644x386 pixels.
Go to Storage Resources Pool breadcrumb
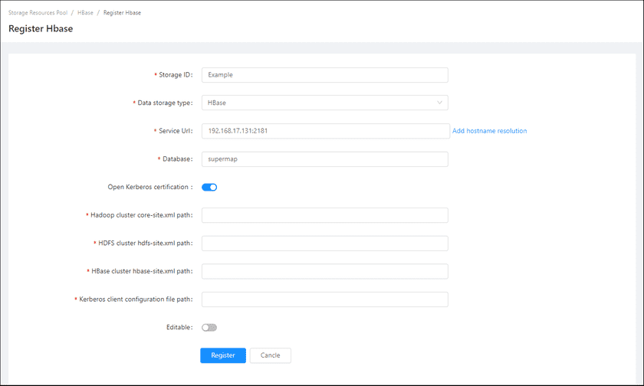point(38,13)
